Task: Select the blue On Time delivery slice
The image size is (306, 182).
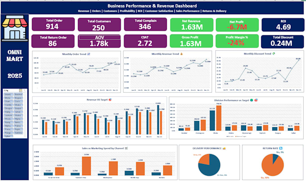Action: [211, 168]
